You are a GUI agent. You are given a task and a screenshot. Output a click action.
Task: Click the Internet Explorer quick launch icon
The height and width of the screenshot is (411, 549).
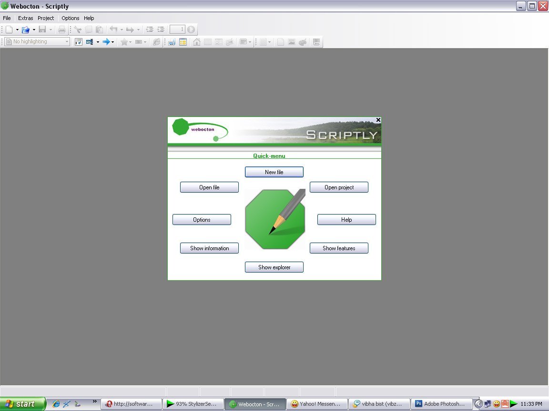[56, 404]
